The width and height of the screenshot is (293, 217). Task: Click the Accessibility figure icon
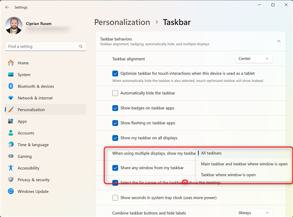11,168
